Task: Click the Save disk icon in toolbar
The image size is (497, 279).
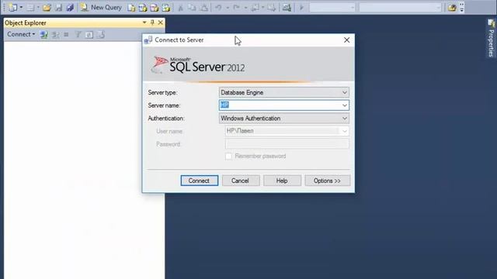Action: click(x=59, y=7)
